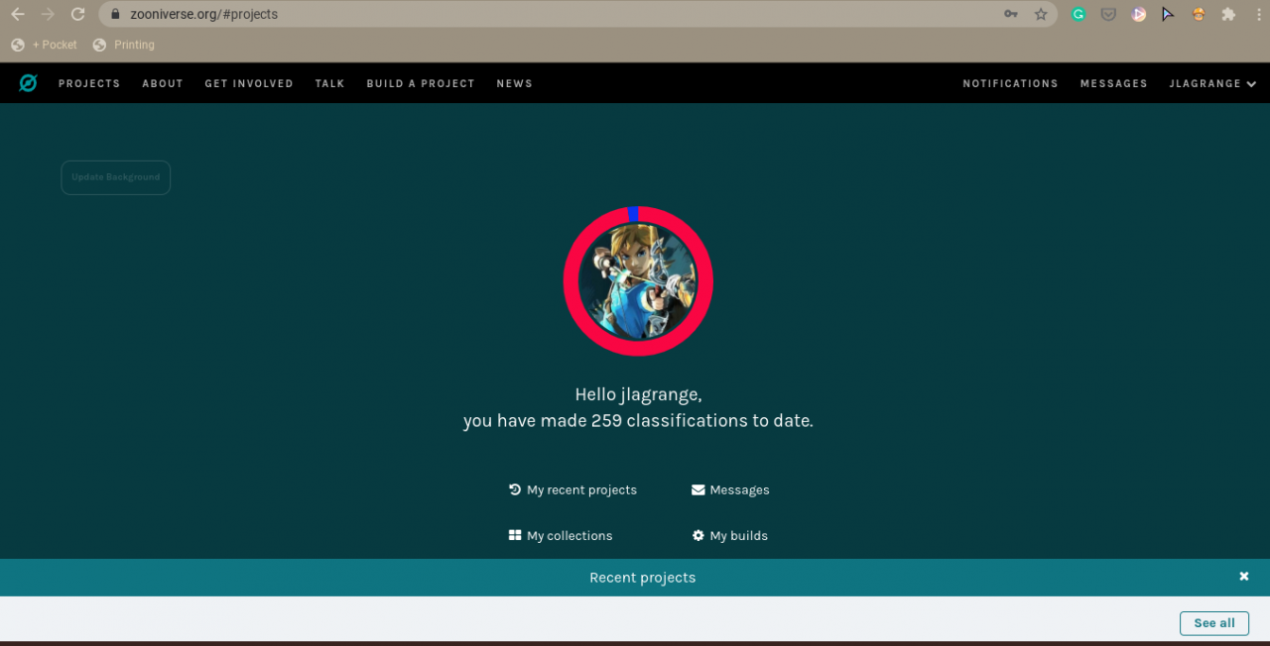Open the Extensions puzzle piece menu
This screenshot has height=646, width=1270.
click(x=1228, y=14)
